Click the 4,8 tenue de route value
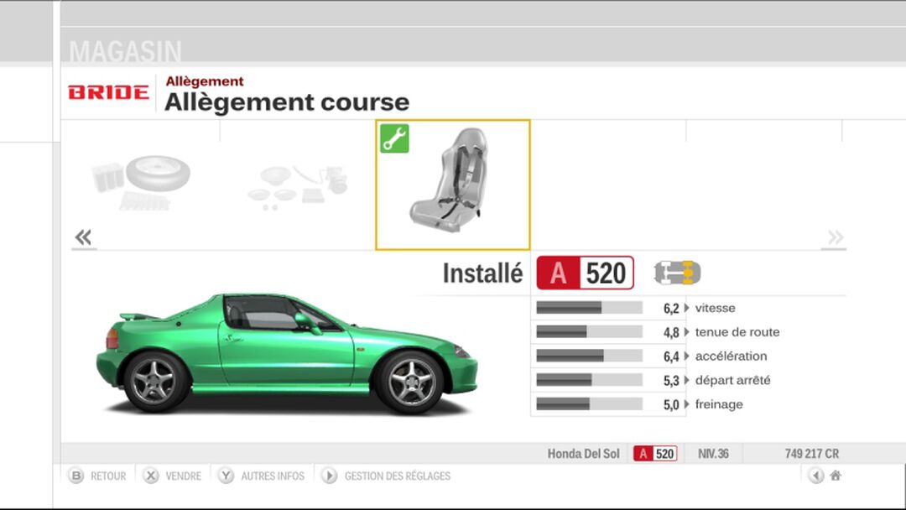The image size is (906, 510). pos(671,333)
